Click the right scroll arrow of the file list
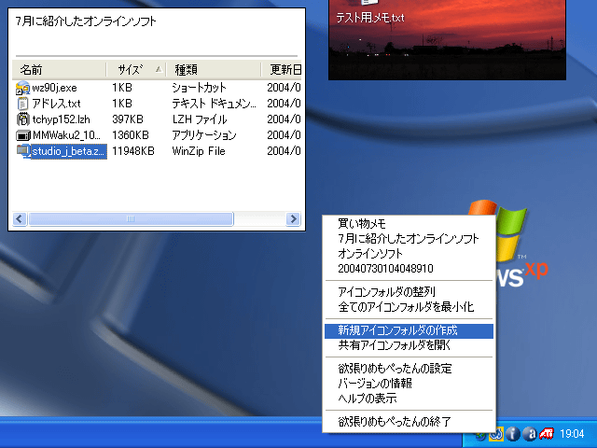 (x=293, y=219)
